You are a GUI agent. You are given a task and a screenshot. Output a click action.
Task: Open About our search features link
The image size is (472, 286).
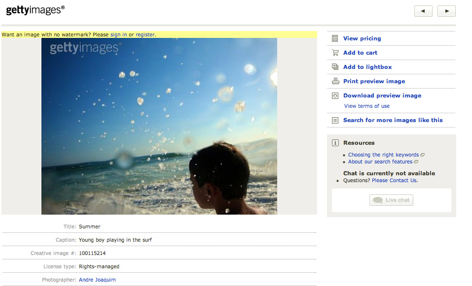(380, 161)
